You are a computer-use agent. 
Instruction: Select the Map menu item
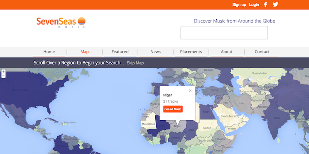pyautogui.click(x=84, y=52)
